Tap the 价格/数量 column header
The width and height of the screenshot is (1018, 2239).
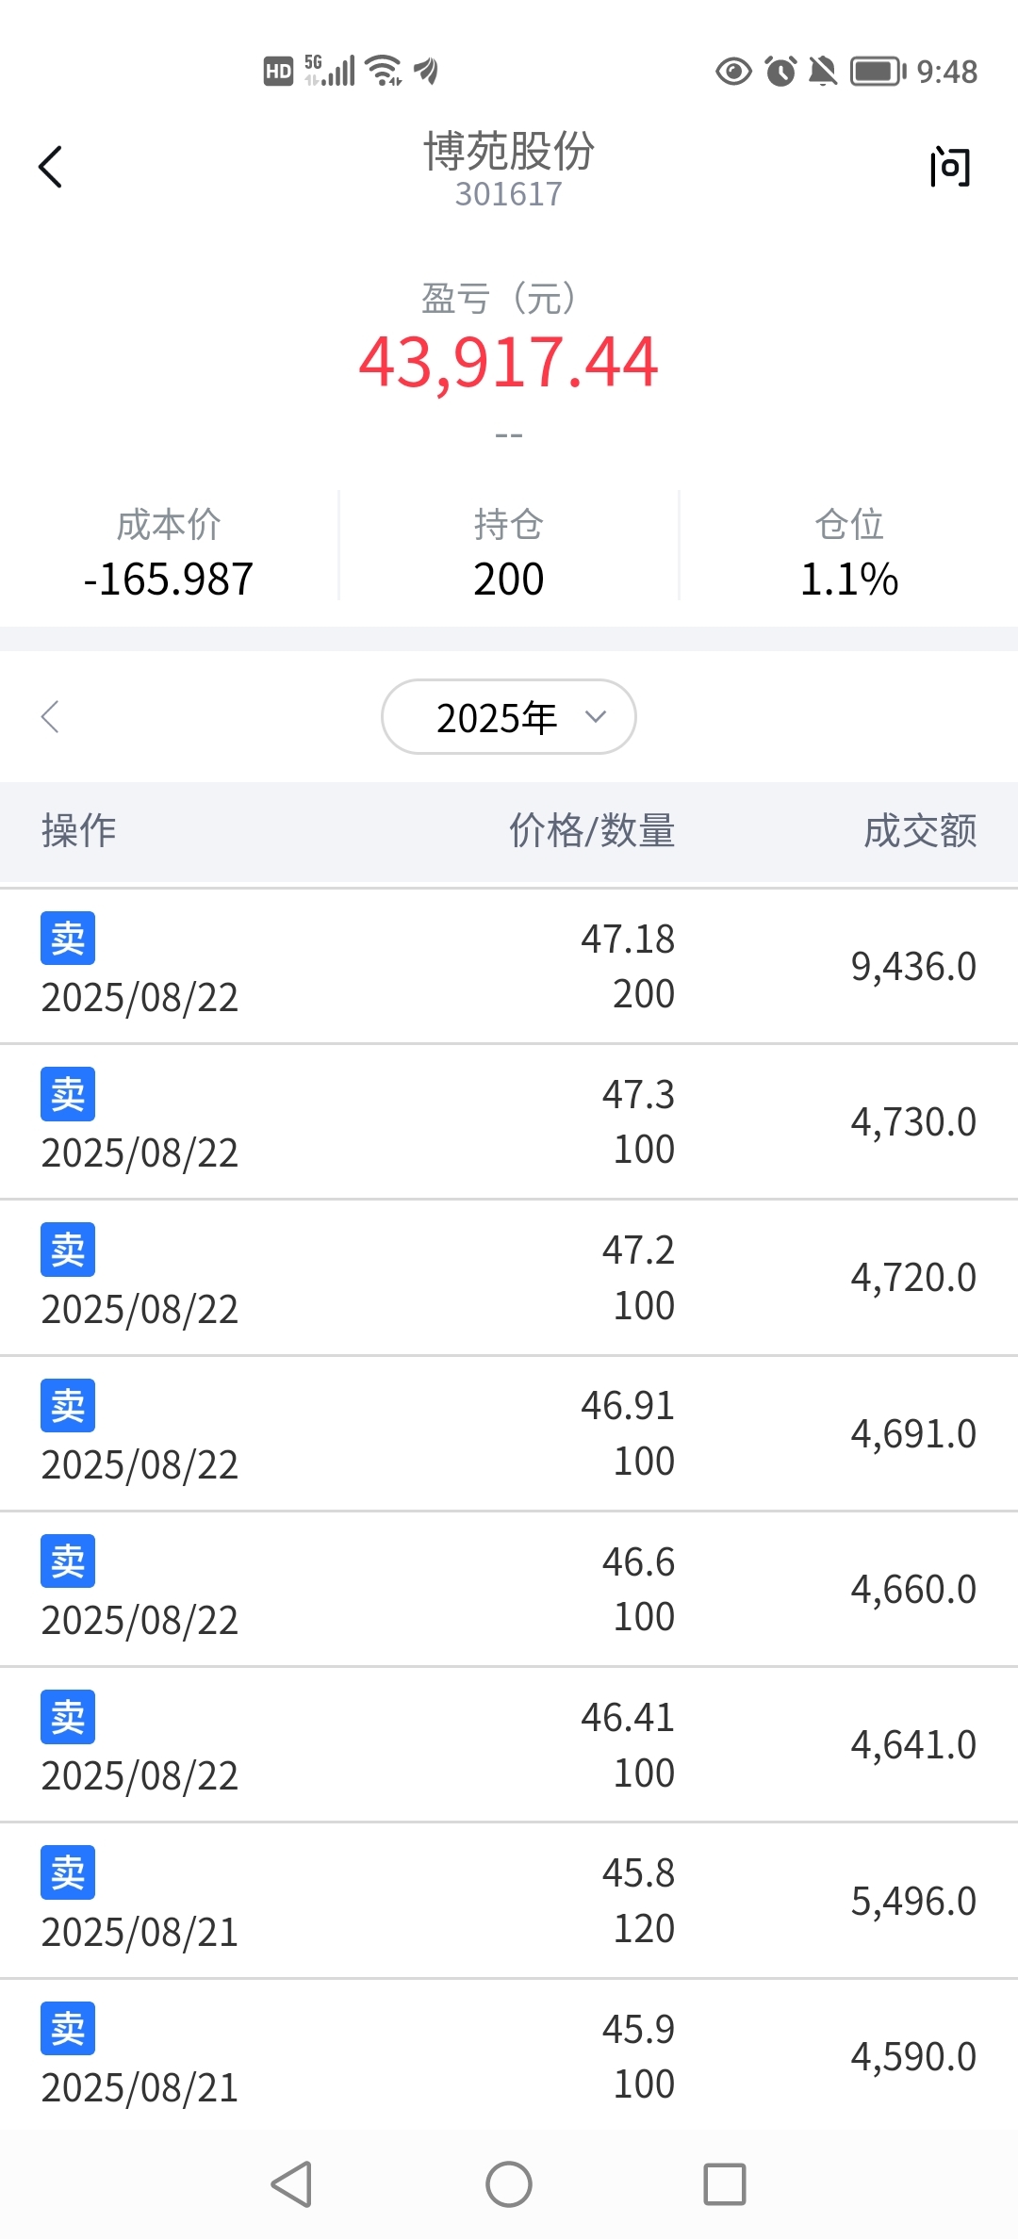click(x=592, y=831)
